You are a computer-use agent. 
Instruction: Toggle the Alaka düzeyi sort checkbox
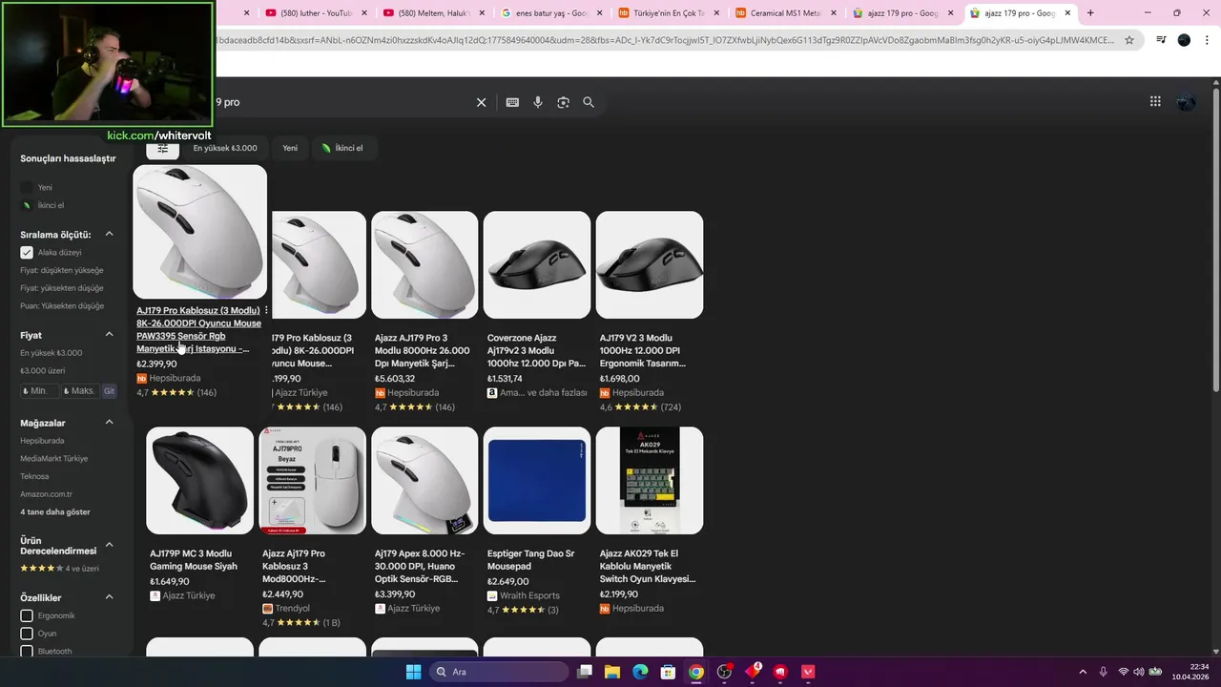(x=27, y=253)
